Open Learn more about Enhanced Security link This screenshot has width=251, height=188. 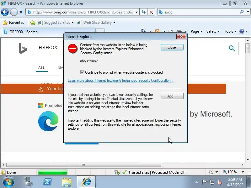click(x=120, y=81)
